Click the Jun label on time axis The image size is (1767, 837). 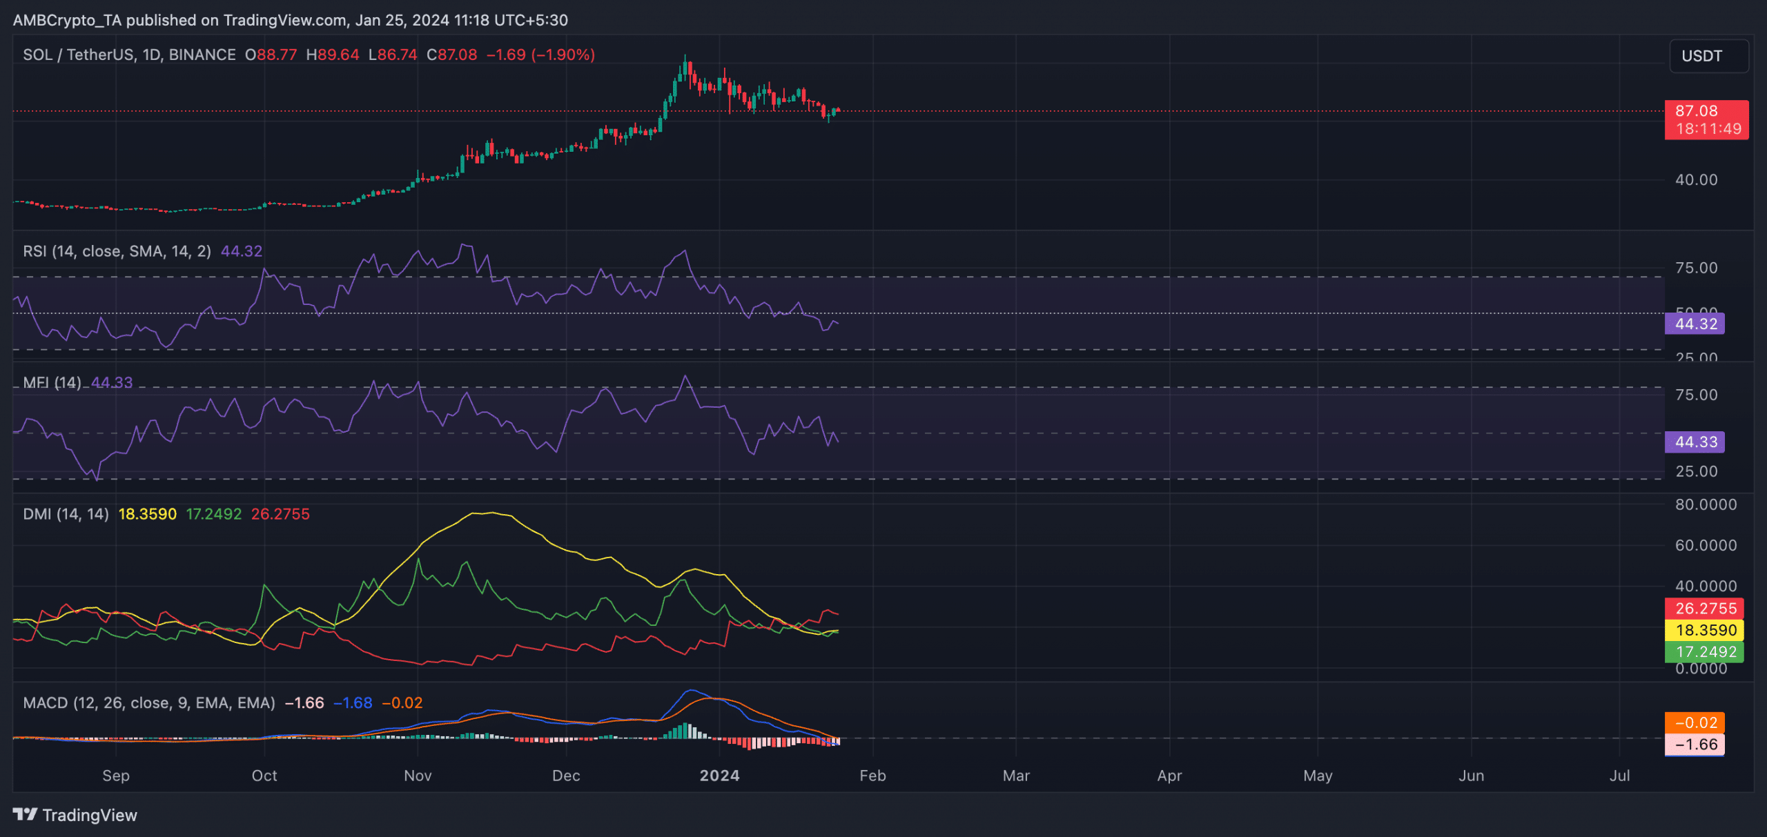point(1471,776)
